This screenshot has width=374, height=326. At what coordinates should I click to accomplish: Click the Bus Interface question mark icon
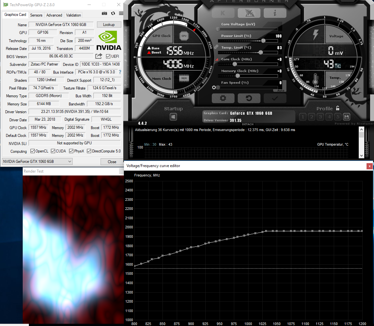pyautogui.click(x=120, y=72)
